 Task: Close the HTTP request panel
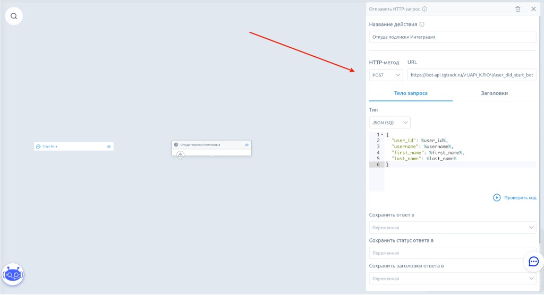[x=533, y=9]
